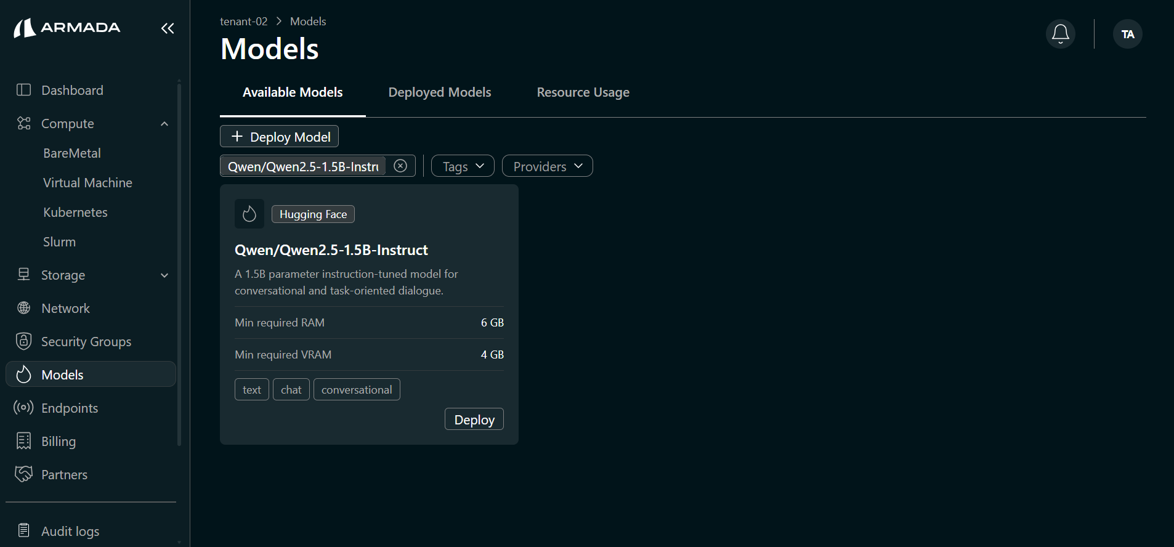Click the Qwen/Qwen2.5-1.5B-Instruct card title
The image size is (1174, 547).
[331, 249]
